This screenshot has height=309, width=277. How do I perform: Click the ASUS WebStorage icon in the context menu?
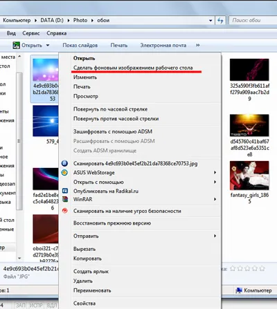64,172
